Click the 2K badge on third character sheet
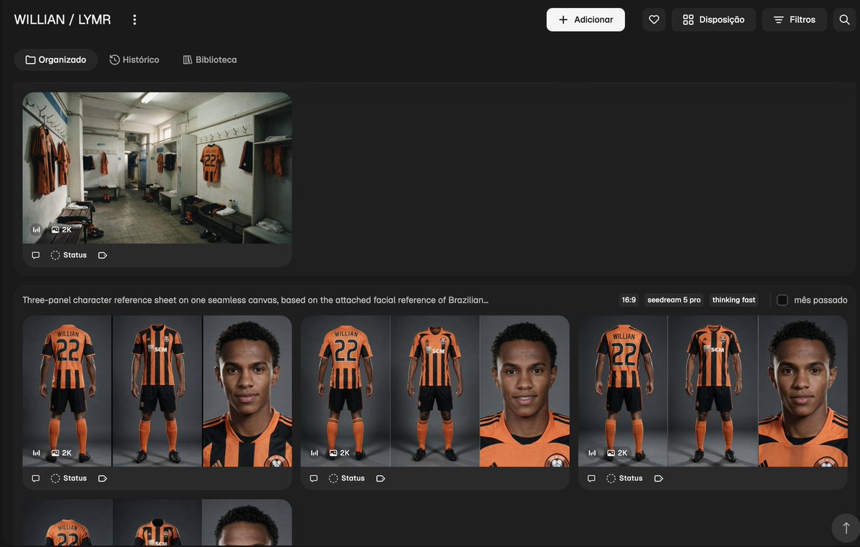The image size is (860, 547). click(618, 453)
